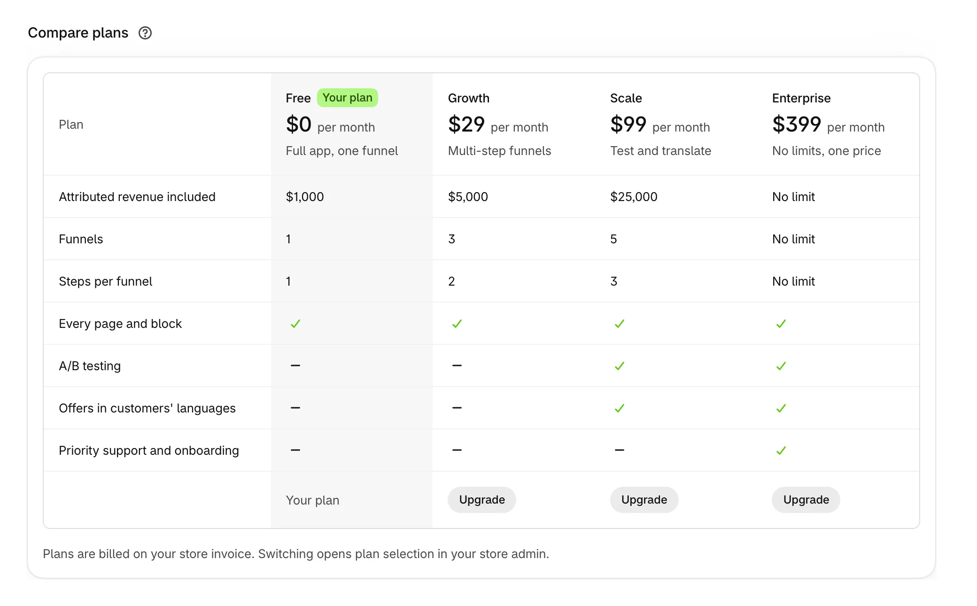977x606 pixels.
Task: Click Multi-step funnels description text
Action: pyautogui.click(x=499, y=151)
